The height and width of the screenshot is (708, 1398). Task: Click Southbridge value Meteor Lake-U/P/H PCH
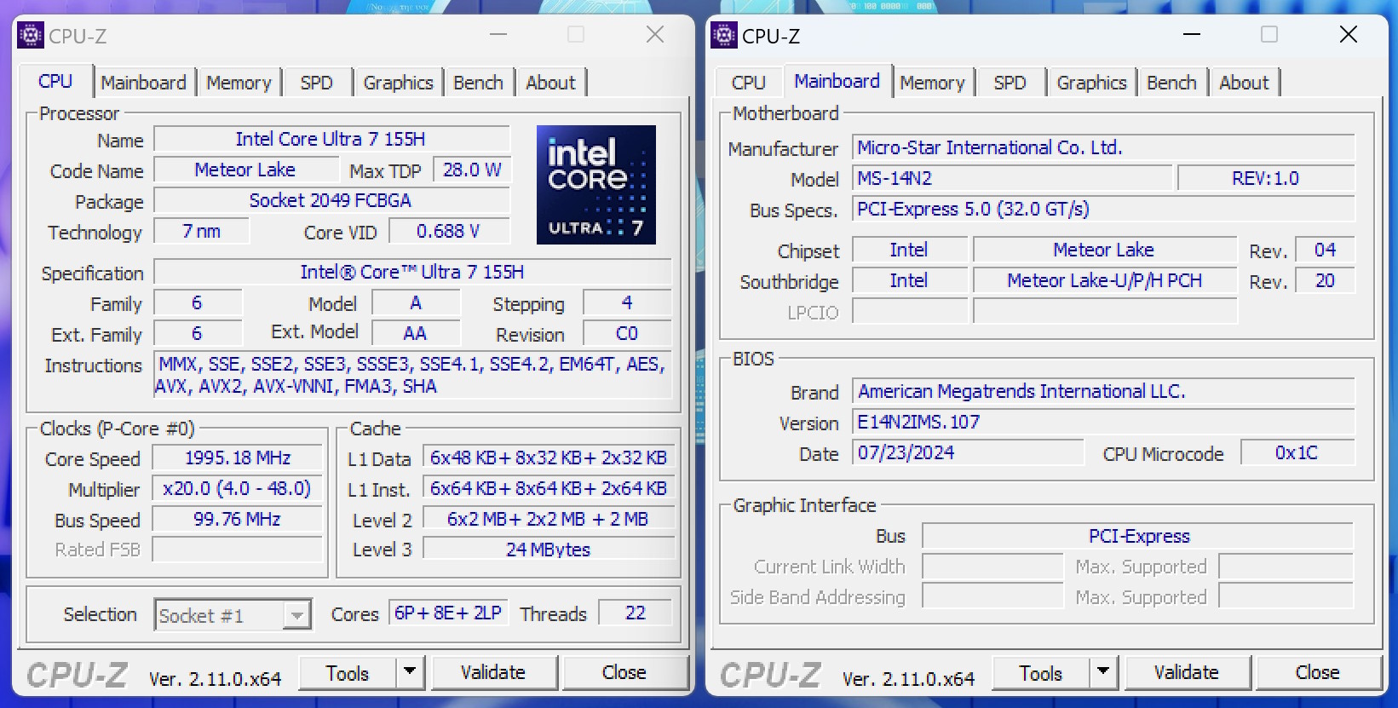coord(1105,280)
